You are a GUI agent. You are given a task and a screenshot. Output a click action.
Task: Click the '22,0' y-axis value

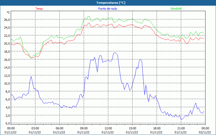(7, 35)
